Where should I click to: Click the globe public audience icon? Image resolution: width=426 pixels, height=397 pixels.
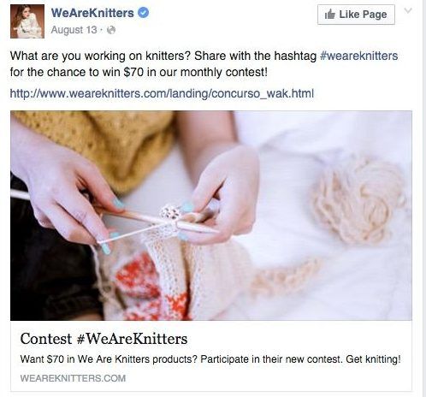(111, 30)
